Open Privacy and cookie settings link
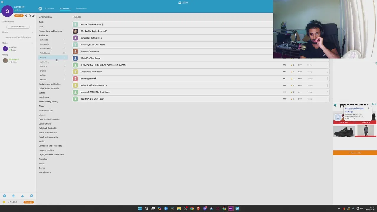377x212 pixels. [x=354, y=110]
